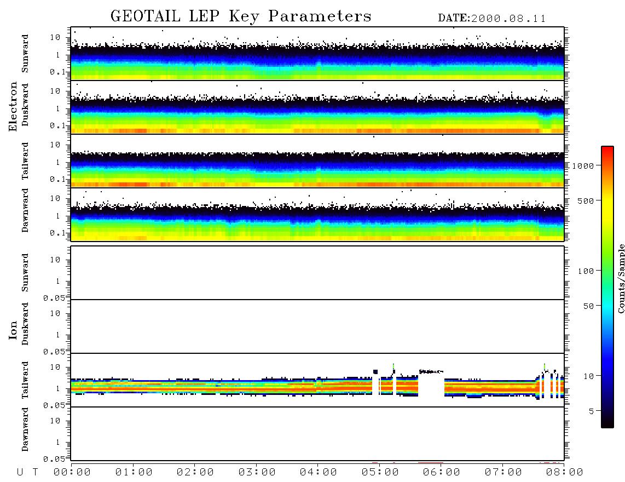Click the Electron Dawnward spectrogram panel

click(317, 214)
